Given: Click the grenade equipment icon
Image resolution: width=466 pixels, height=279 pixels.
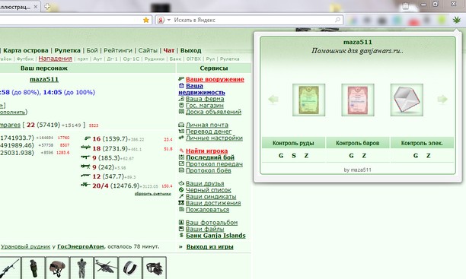Looking at the screenshot, I should tap(33, 268).
